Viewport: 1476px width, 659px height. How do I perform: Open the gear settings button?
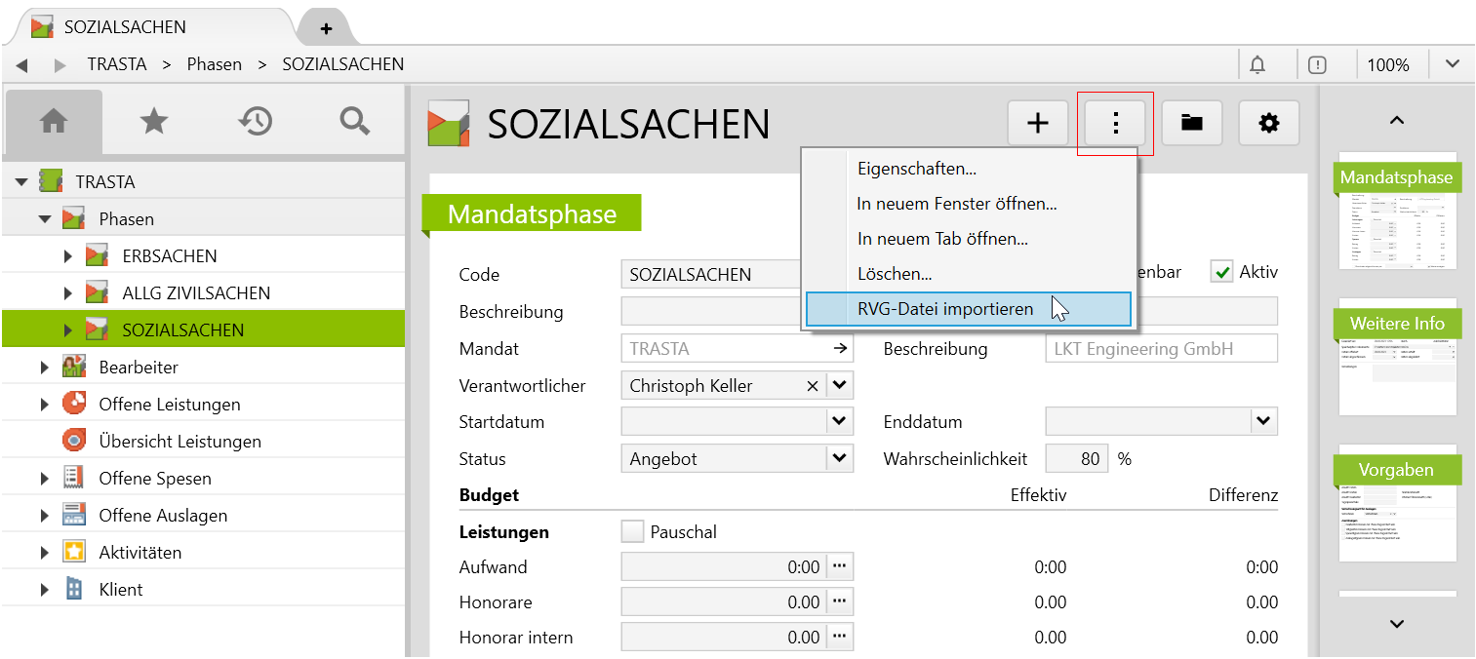click(x=1268, y=123)
